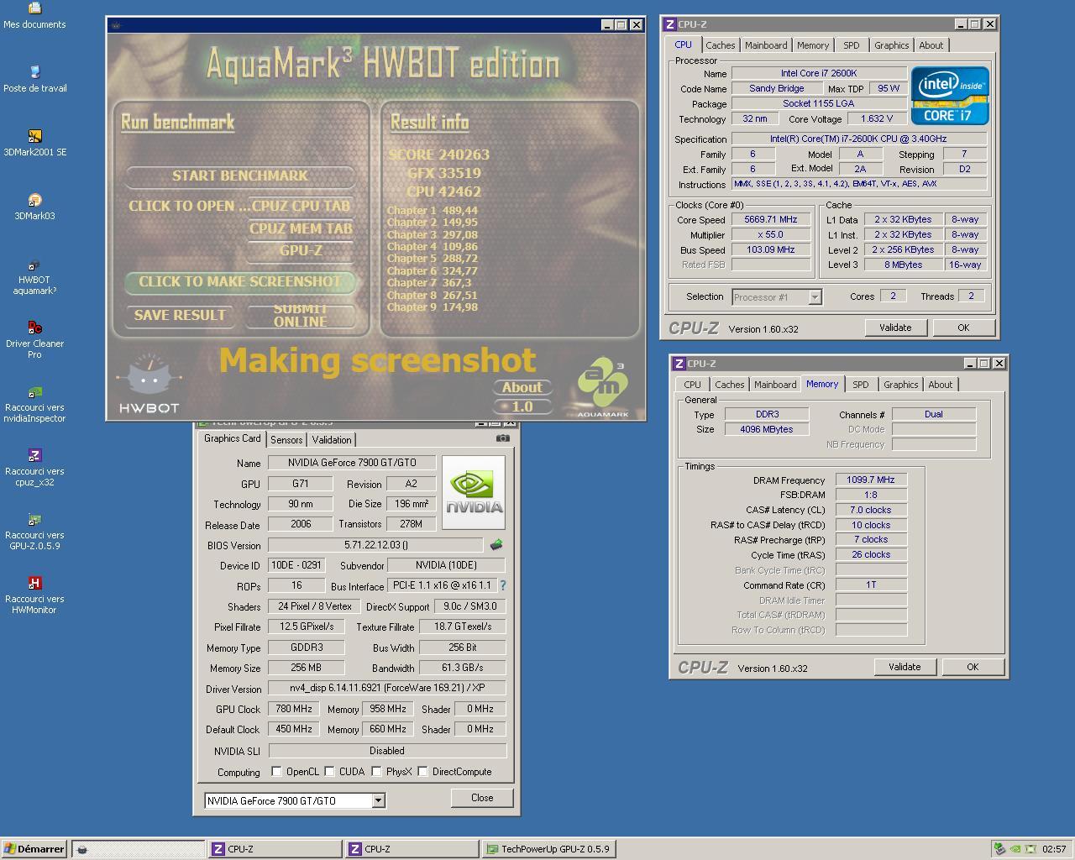Image resolution: width=1075 pixels, height=860 pixels.
Task: Open Graphics tab in top CPU-Z window
Action: (891, 45)
